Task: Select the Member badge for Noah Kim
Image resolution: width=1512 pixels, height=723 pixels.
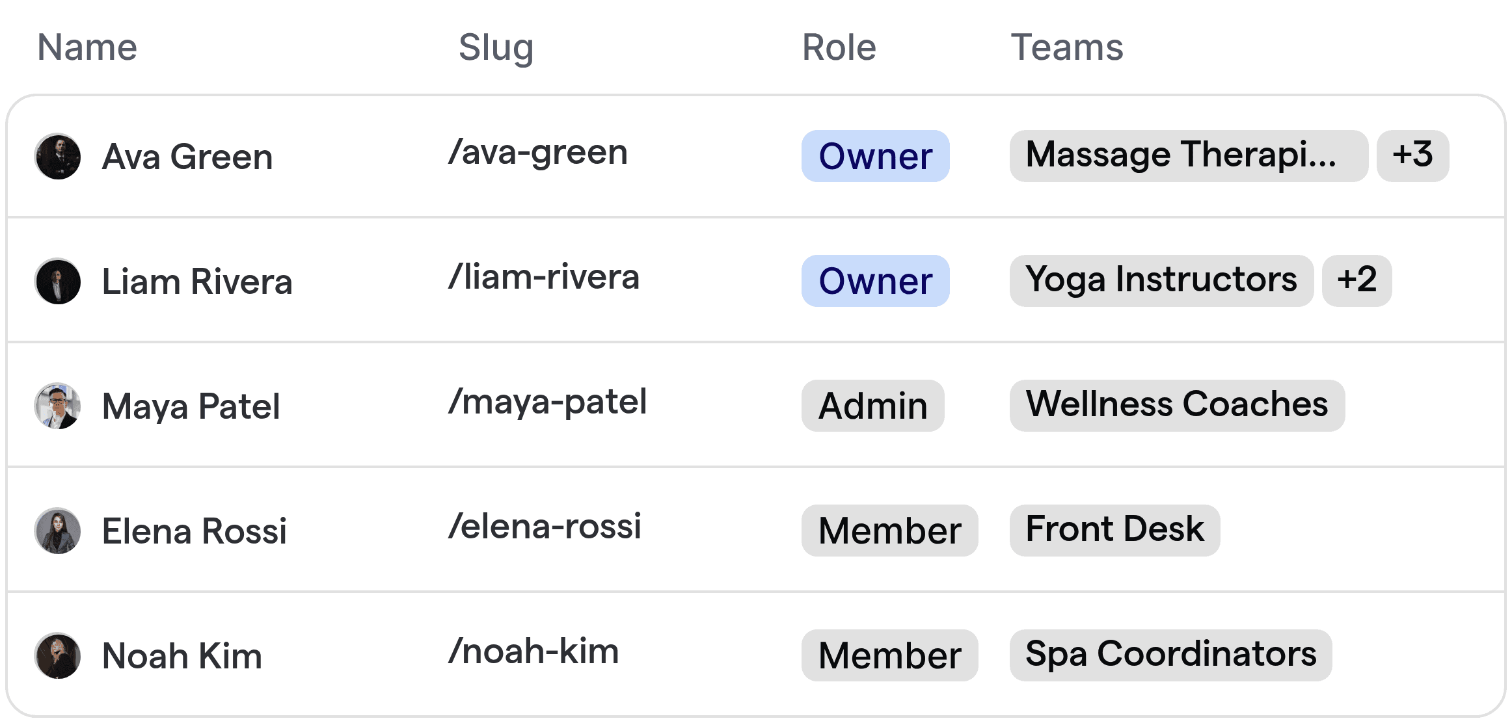Action: click(x=889, y=655)
